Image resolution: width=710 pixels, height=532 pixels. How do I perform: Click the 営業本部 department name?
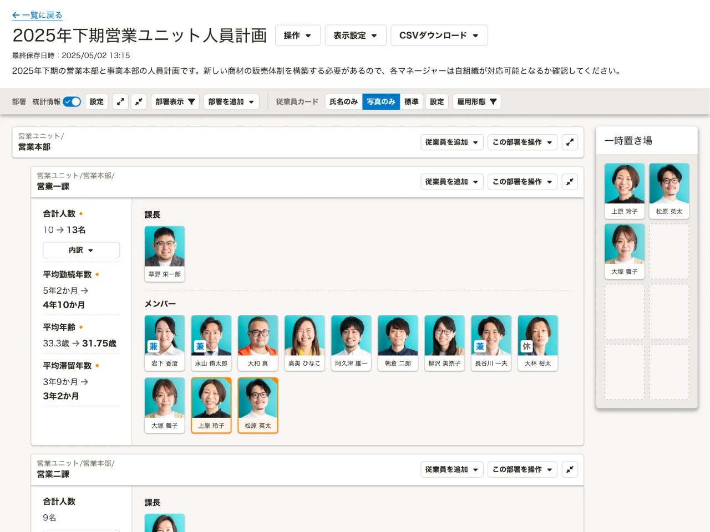coord(34,147)
